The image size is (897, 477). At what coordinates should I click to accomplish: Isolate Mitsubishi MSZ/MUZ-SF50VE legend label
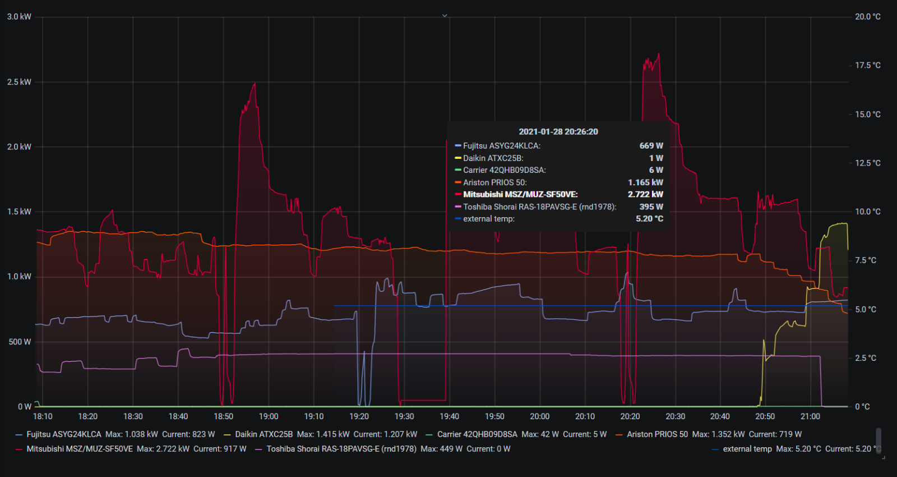pos(80,449)
